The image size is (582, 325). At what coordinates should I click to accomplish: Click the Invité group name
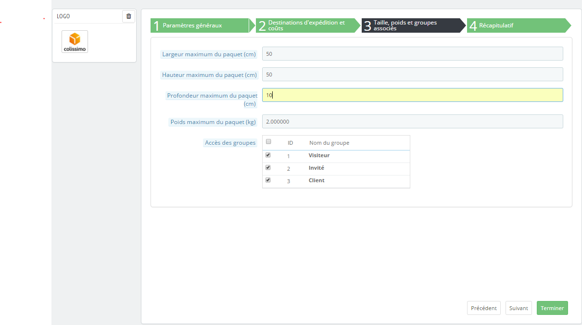tap(316, 168)
